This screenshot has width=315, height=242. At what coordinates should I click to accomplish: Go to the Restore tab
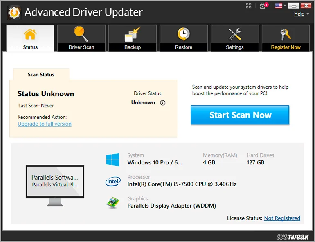point(184,39)
